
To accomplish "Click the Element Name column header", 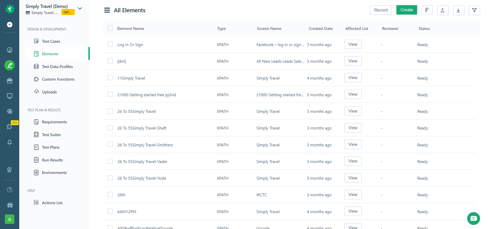I will (131, 29).
